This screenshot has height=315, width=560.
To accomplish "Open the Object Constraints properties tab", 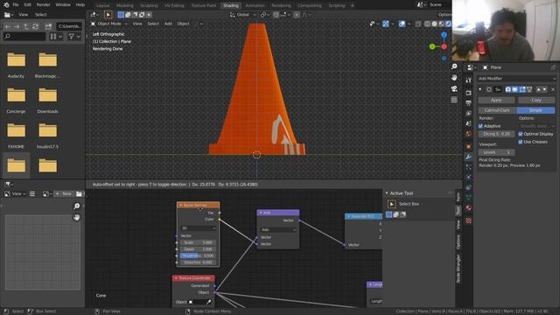I will [469, 187].
